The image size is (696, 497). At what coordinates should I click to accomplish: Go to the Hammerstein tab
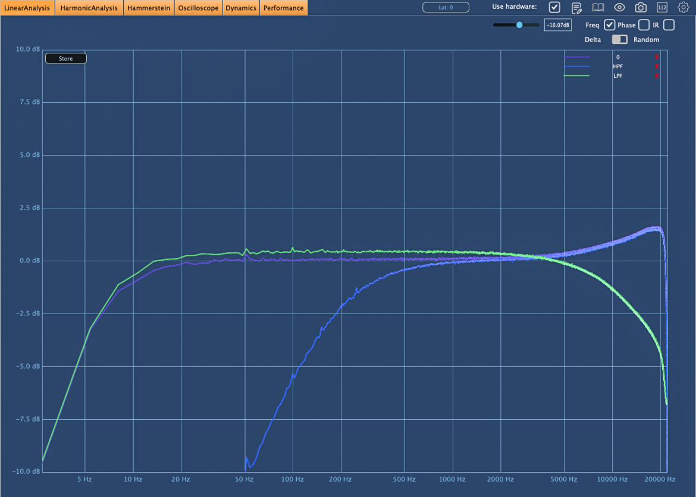149,8
